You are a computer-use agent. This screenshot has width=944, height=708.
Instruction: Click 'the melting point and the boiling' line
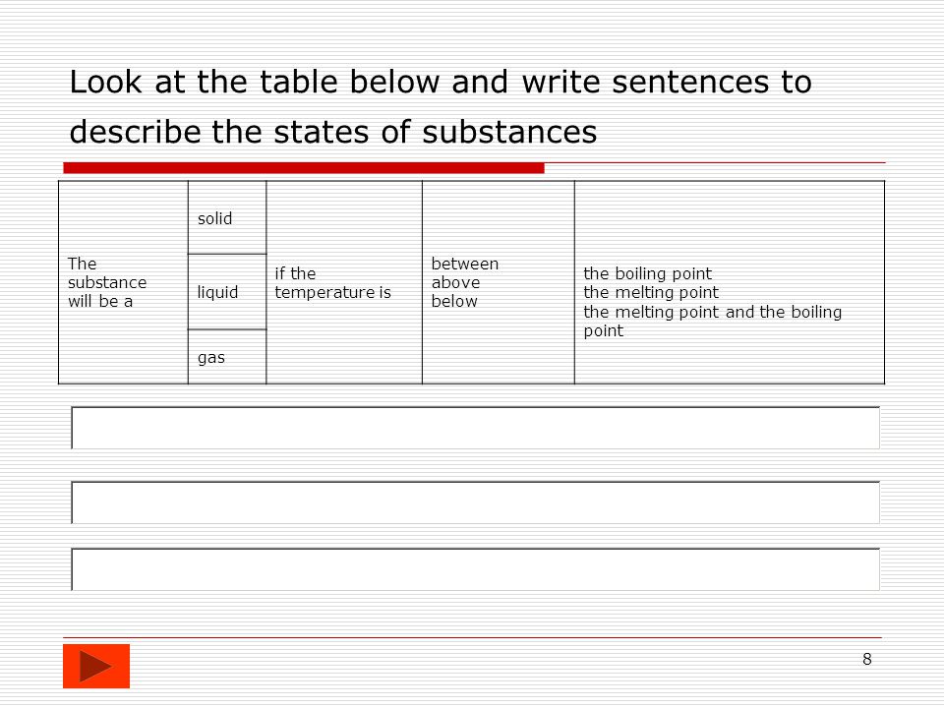[713, 312]
